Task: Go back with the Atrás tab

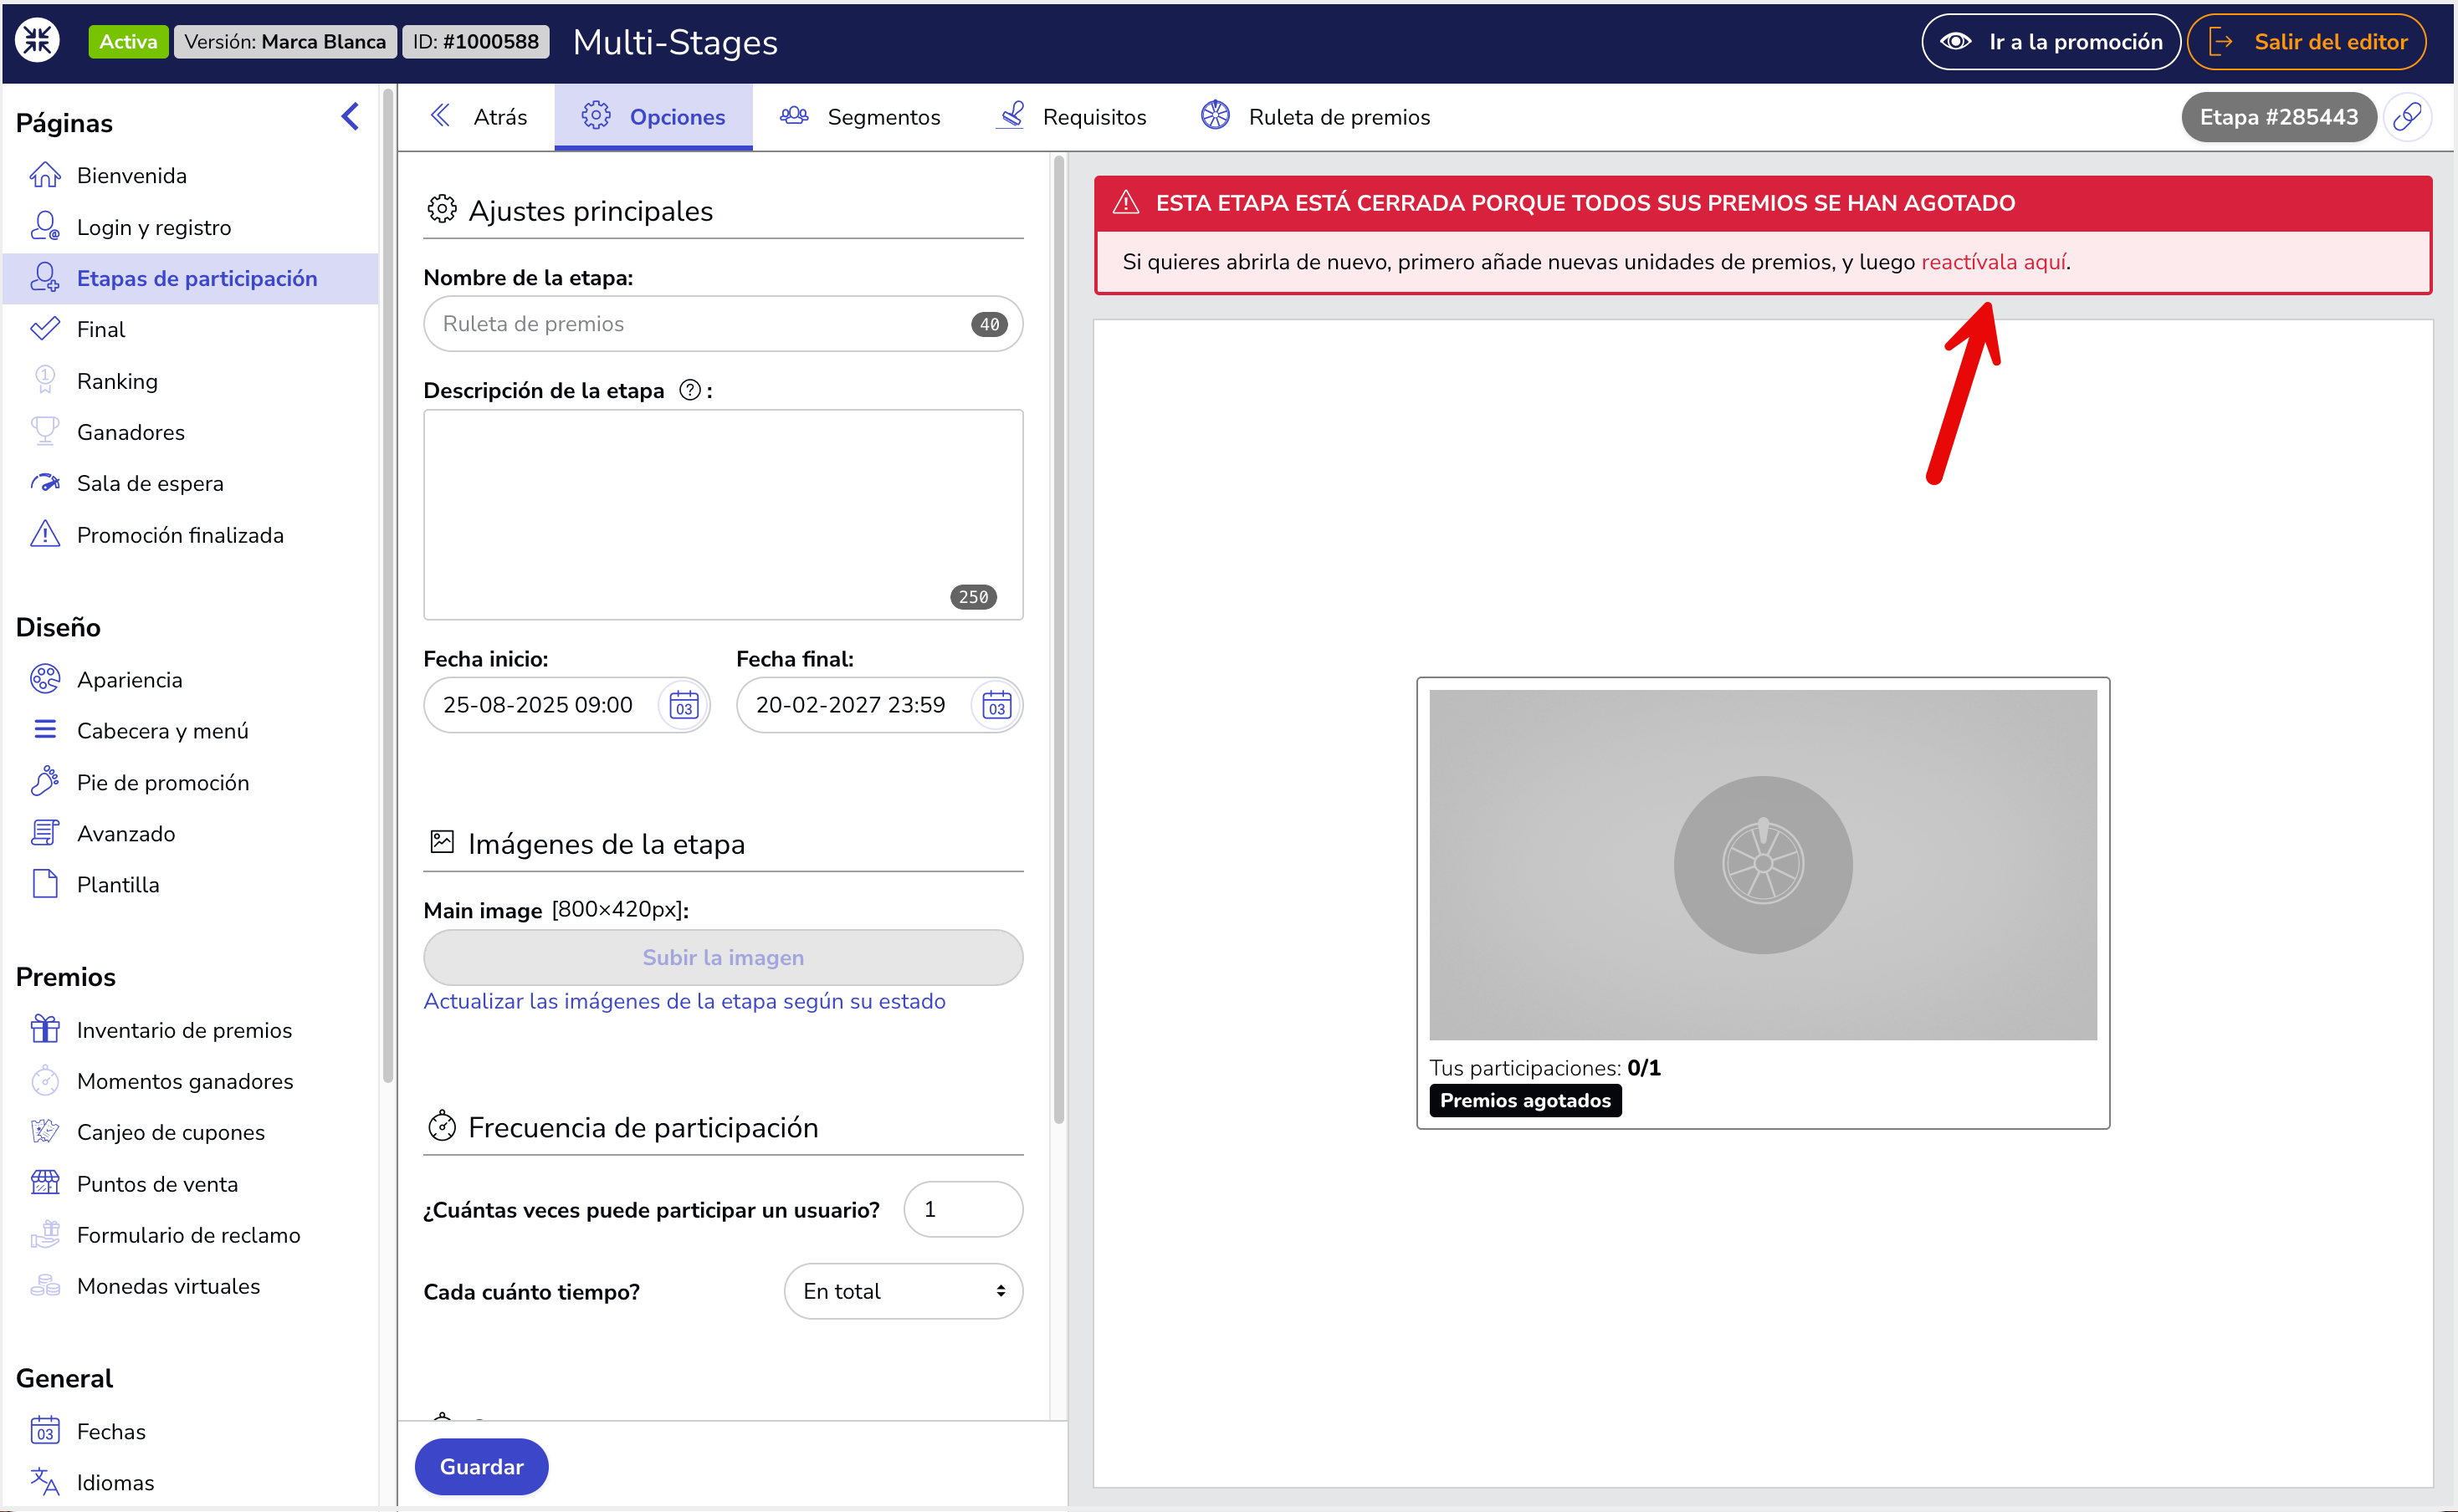Action: tap(479, 117)
